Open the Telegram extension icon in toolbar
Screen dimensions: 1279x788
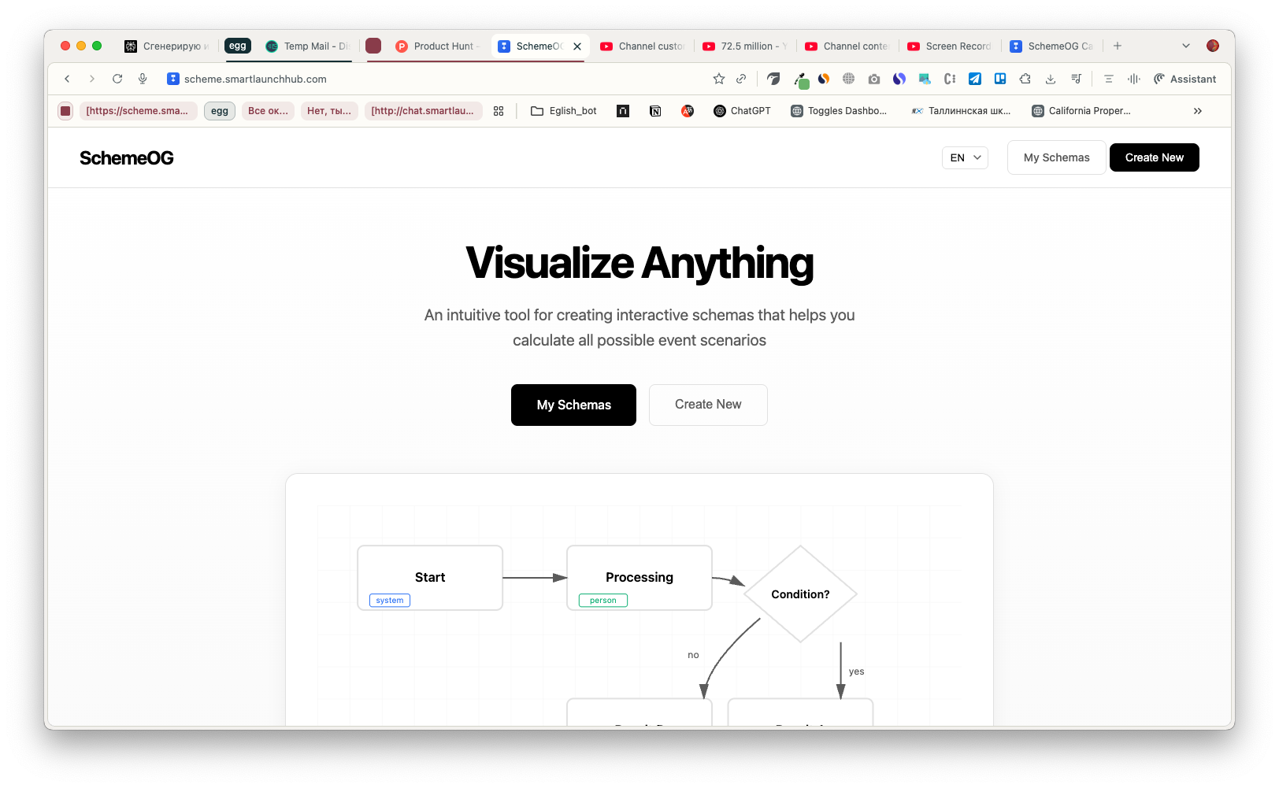click(x=975, y=79)
